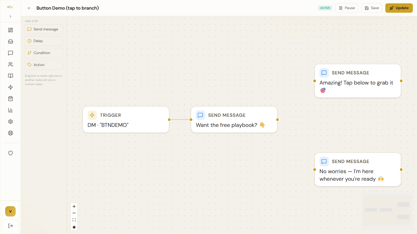Click the ACTIVE status badge
The height and width of the screenshot is (234, 417).
point(325,8)
